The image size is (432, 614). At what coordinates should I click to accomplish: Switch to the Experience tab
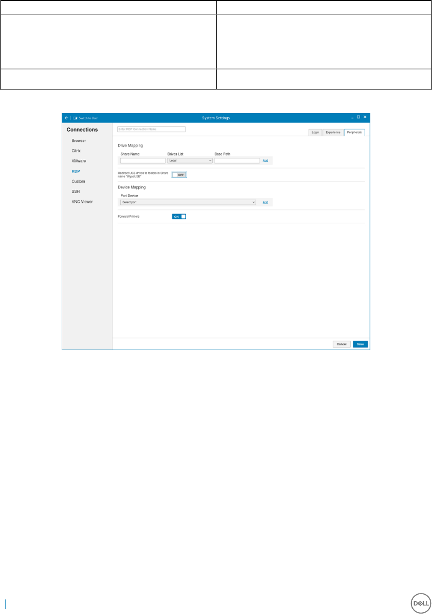point(333,132)
